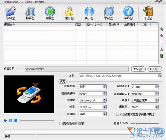The image size is (166, 140).
Task: Click the Exit (退出) door icon
Action: 148,11
